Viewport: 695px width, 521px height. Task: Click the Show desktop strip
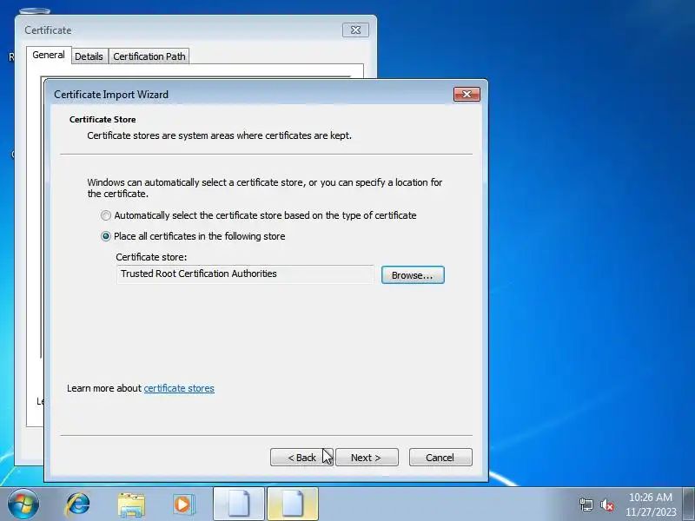pyautogui.click(x=689, y=505)
